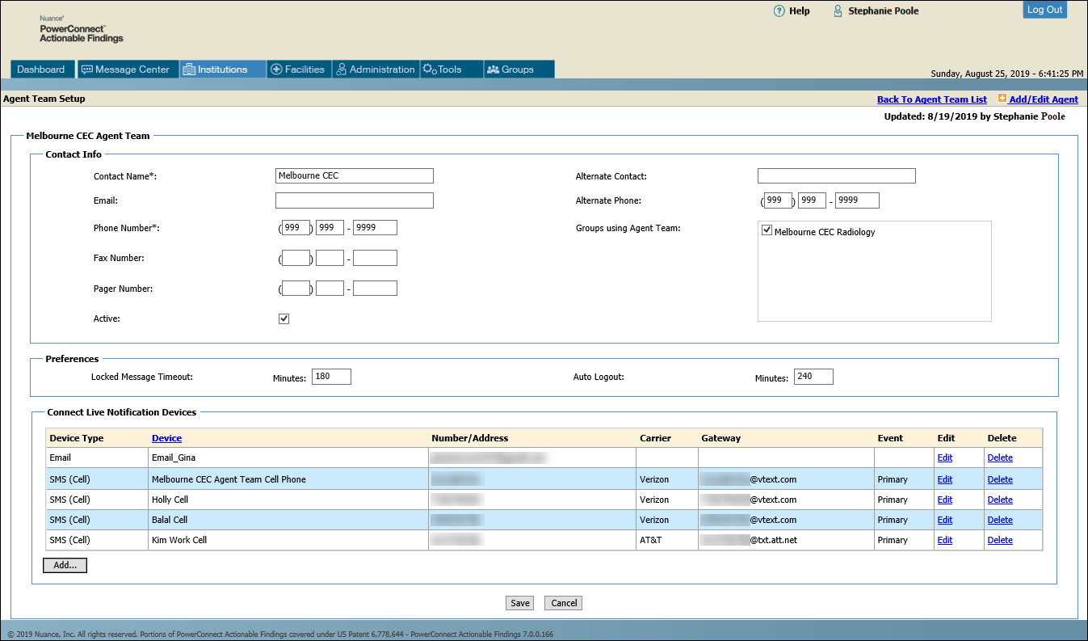Click the Cancel button
Viewport: 1088px width, 641px height.
point(564,603)
